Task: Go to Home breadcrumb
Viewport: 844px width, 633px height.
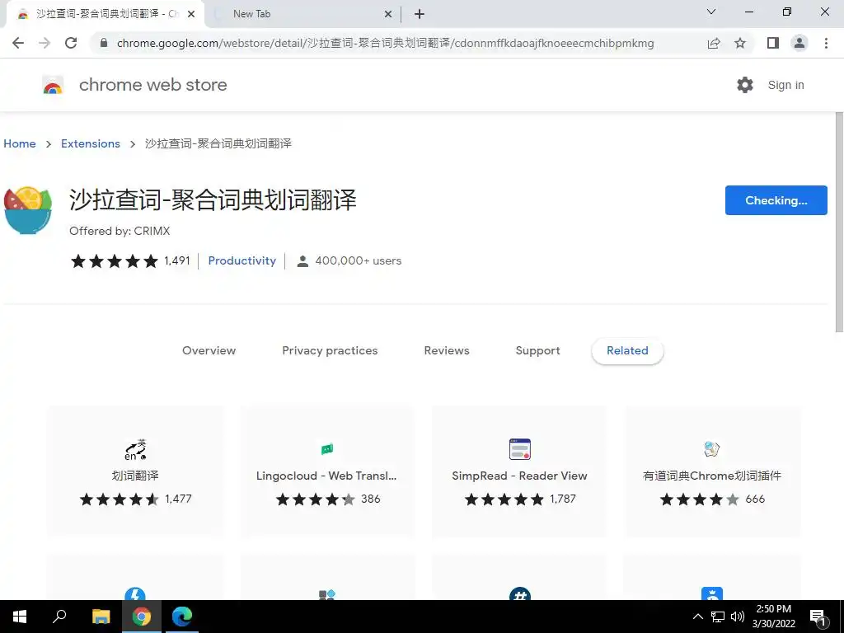Action: (x=20, y=143)
